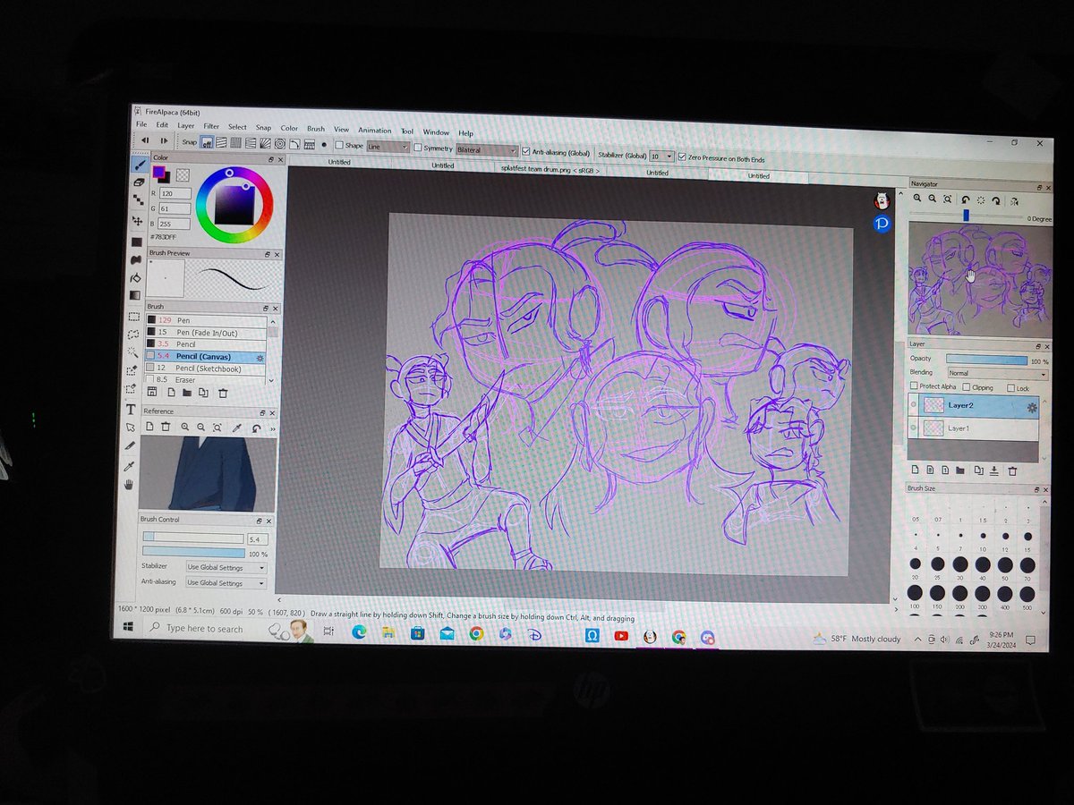Enable the Symmetry checkbox
This screenshot has width=1074, height=805.
[x=417, y=148]
